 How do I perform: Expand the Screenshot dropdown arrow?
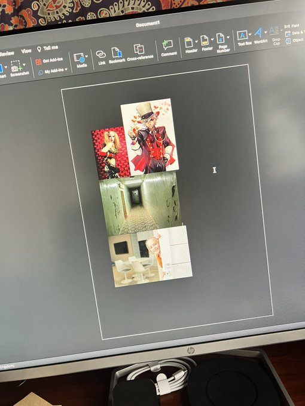24,64
